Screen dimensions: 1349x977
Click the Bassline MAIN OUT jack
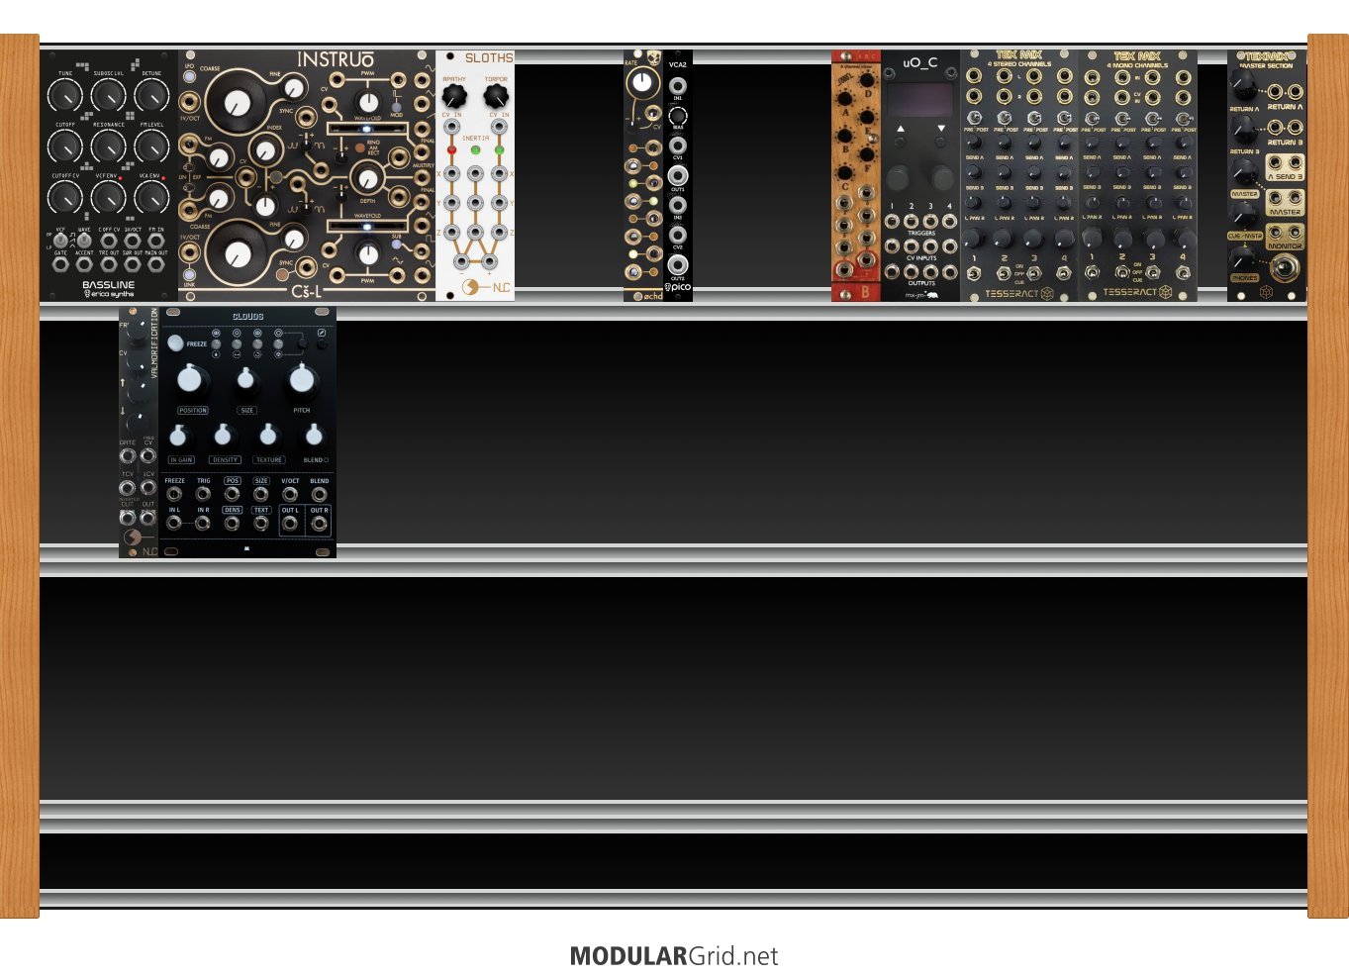pyautogui.click(x=156, y=264)
